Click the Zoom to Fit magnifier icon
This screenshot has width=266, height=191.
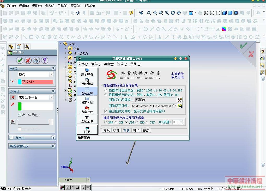149,13
